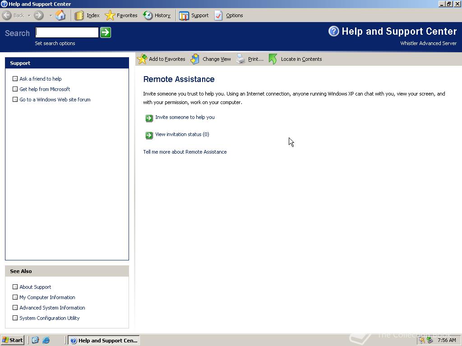Click the tray clock showing 7:56 AM
This screenshot has width=462, height=346.
(x=447, y=340)
